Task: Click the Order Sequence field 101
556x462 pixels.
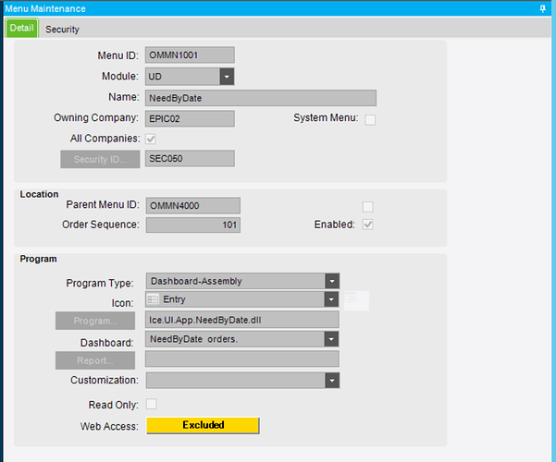Action: (x=193, y=225)
